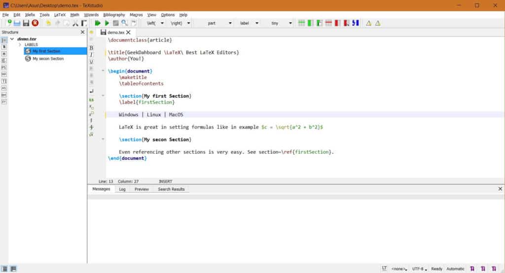Open the 'tiny' font size dropdown
The width and height of the screenshot is (505, 273).
coord(290,23)
